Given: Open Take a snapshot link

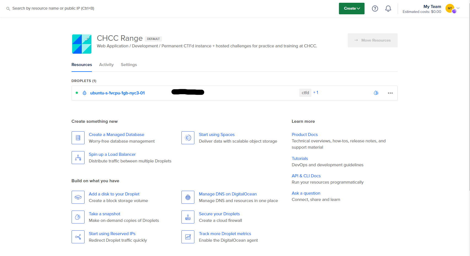Looking at the screenshot, I should 105,214.
